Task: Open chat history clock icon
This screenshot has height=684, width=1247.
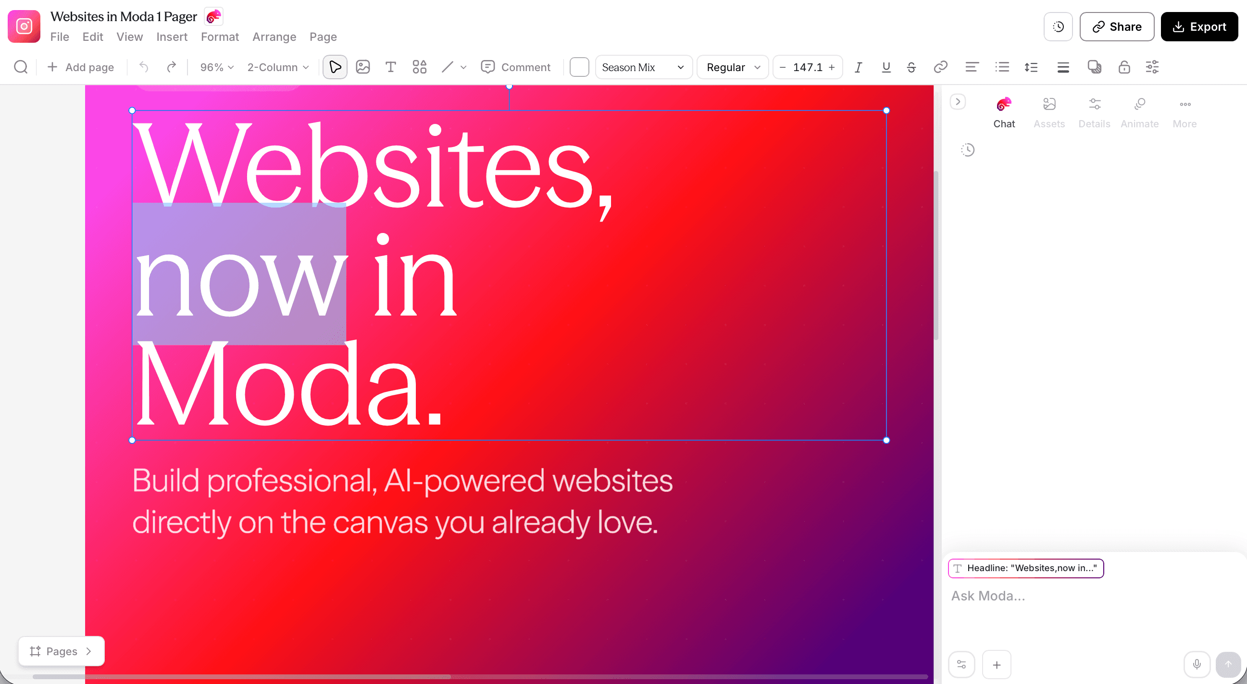Action: click(x=967, y=150)
